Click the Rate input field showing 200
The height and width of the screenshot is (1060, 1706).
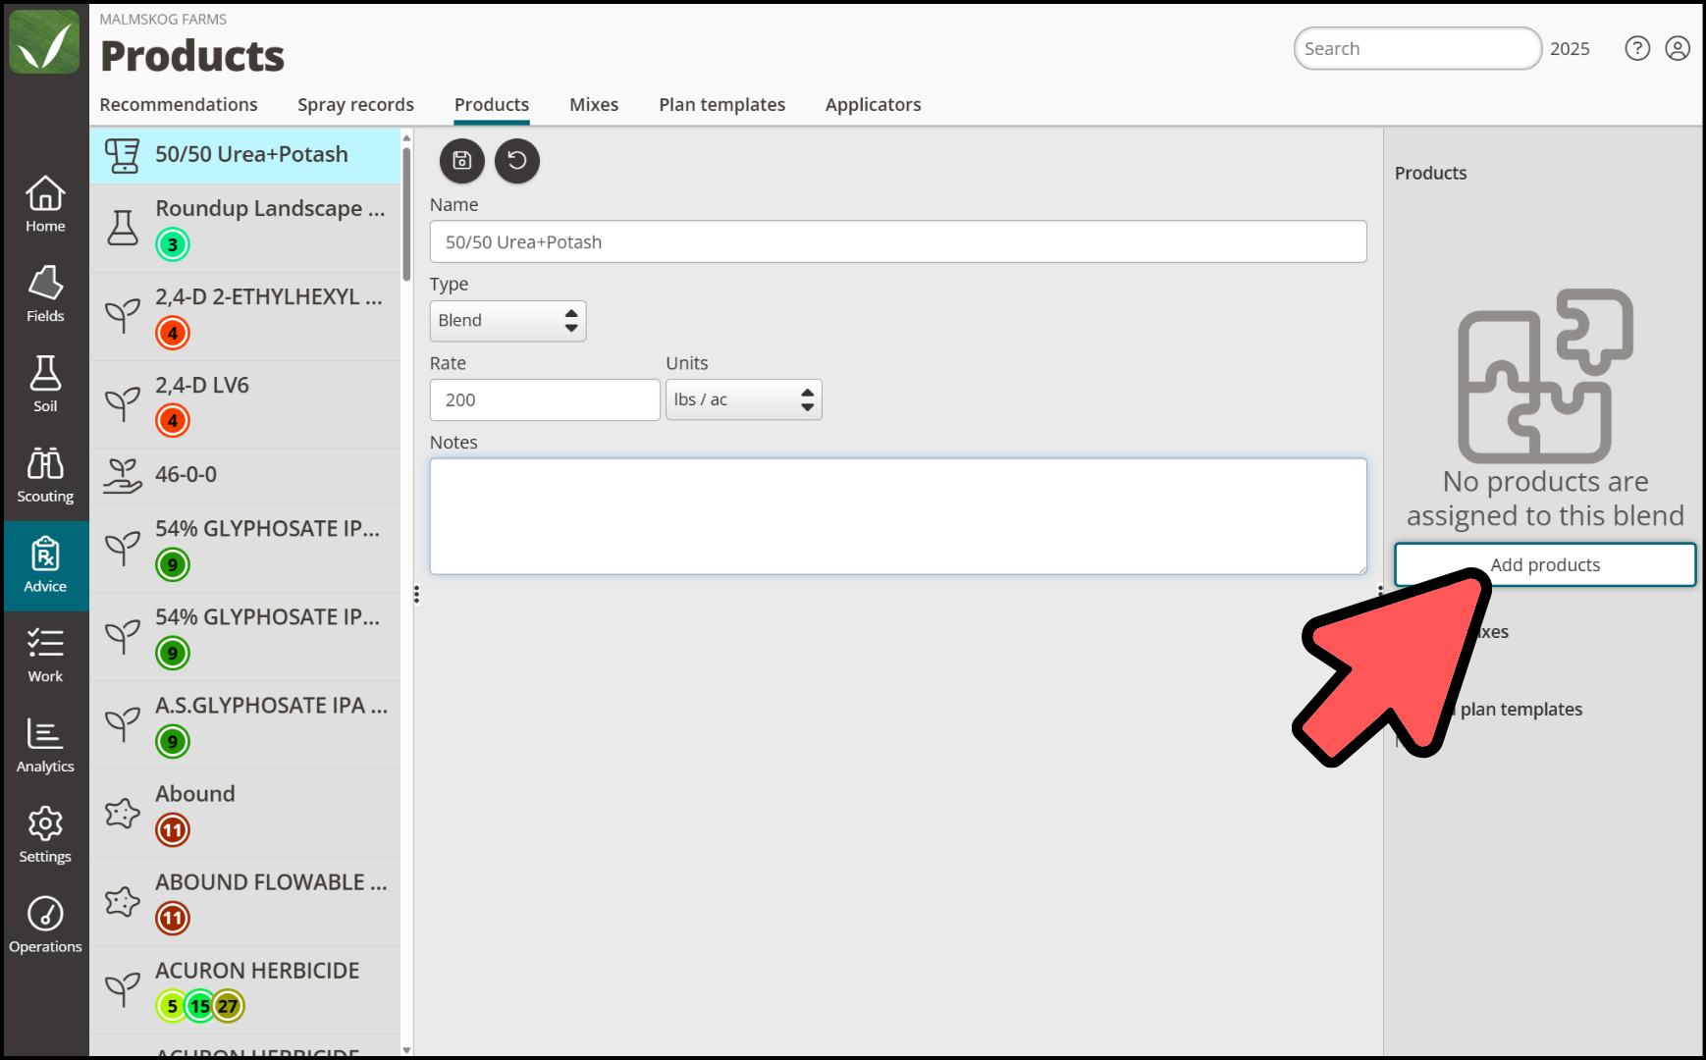click(x=545, y=399)
